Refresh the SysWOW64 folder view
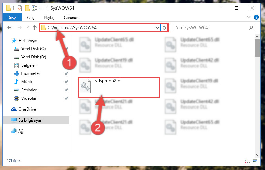This screenshot has height=170, width=265. [164, 27]
